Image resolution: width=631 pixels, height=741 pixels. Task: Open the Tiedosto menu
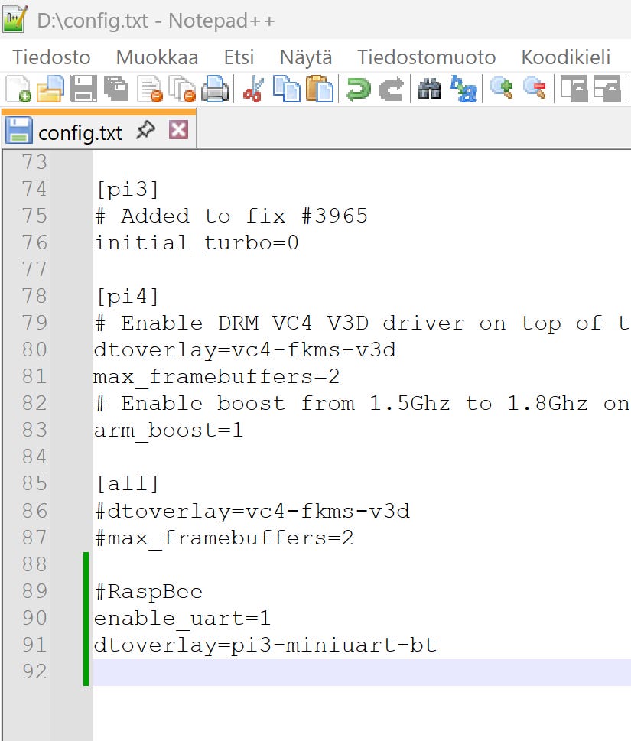[51, 57]
